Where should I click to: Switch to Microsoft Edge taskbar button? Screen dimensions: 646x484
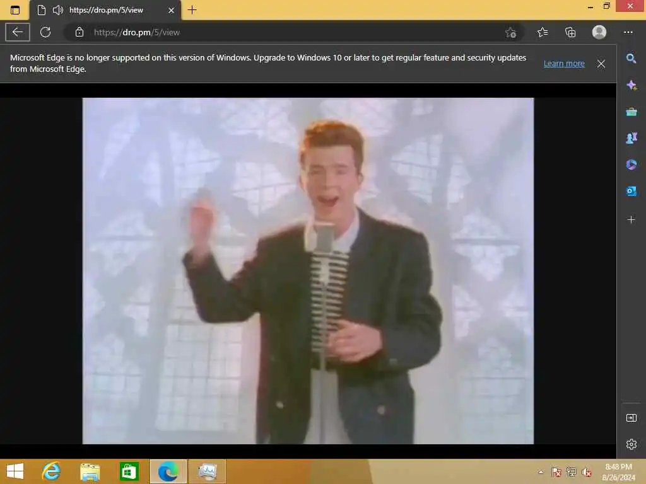(x=168, y=471)
